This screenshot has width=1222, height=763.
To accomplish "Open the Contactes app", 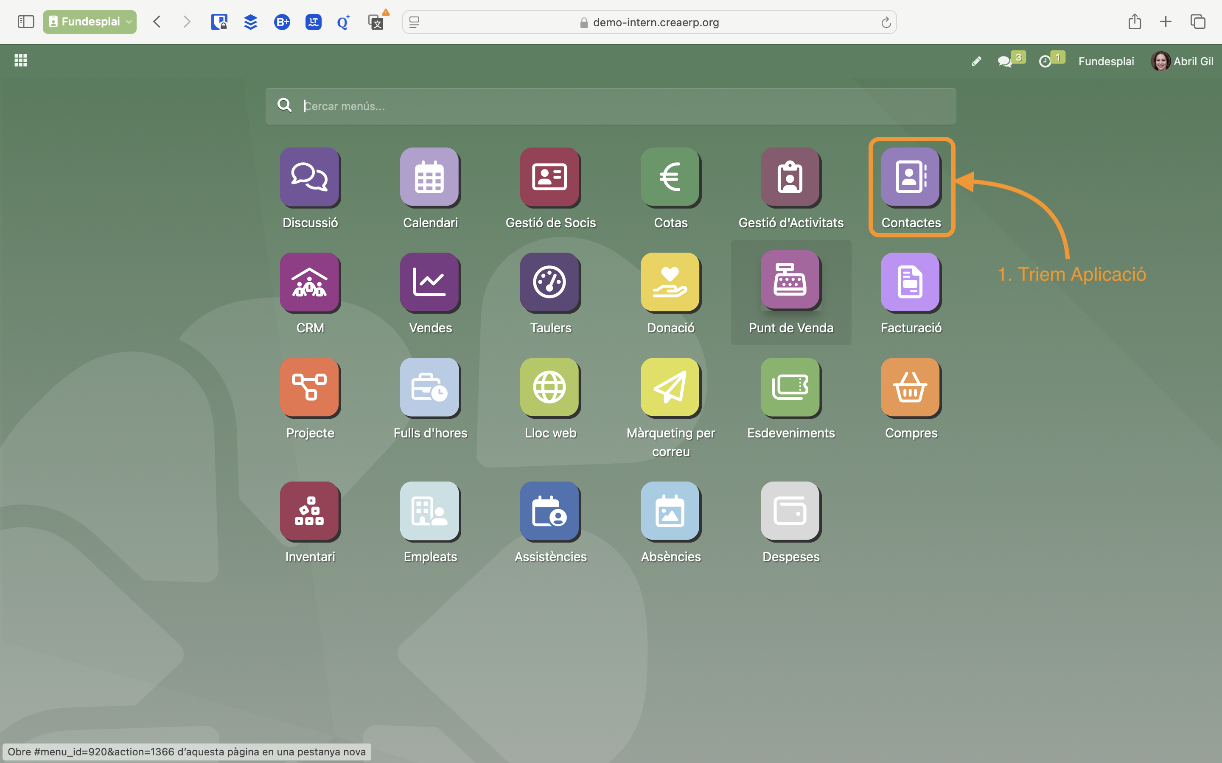I will pyautogui.click(x=910, y=177).
